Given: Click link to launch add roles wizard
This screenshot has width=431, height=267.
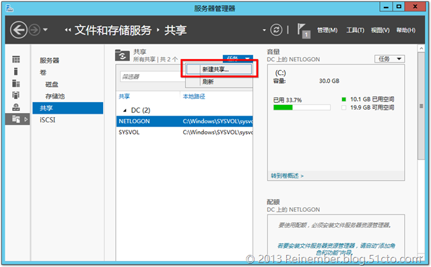Looking at the screenshot, I should (x=336, y=249).
